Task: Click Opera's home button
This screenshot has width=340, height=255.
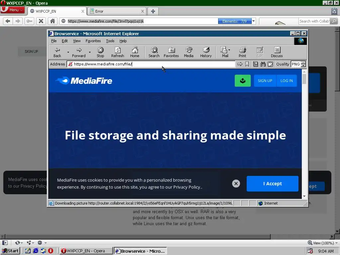Action: click(x=52, y=21)
